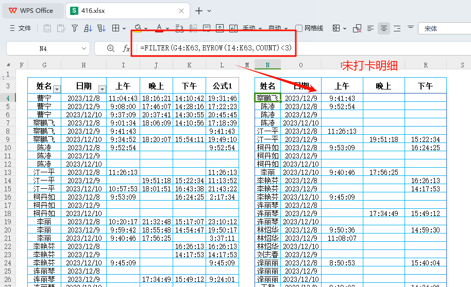Viewport: 471px width, 287px height.
Task: Expand the fill color dropdown arrow
Action: tap(146, 28)
